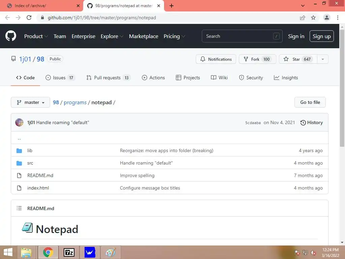The width and height of the screenshot is (345, 259).
Task: Open the Security tab
Action: coord(251,78)
